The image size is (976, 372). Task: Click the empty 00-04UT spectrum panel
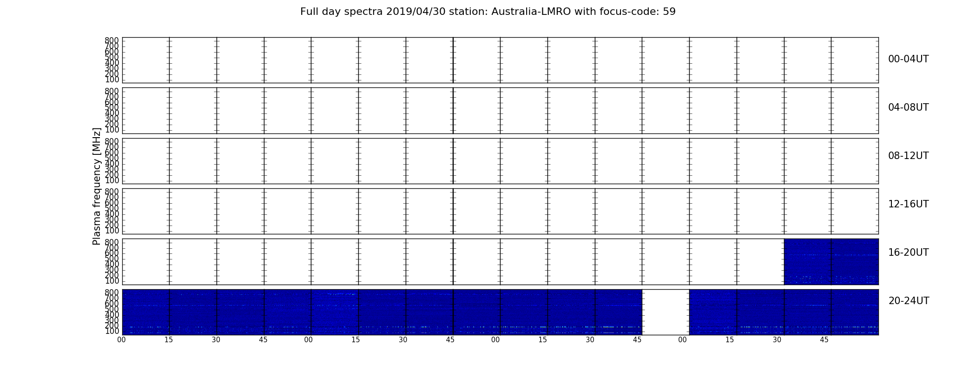tap(500, 60)
